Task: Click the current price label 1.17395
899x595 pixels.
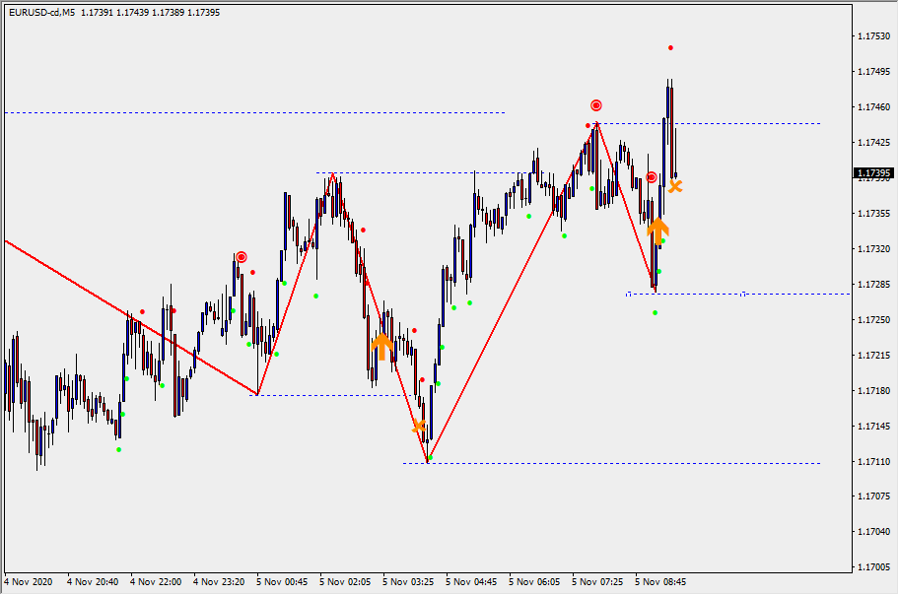Action: (874, 173)
